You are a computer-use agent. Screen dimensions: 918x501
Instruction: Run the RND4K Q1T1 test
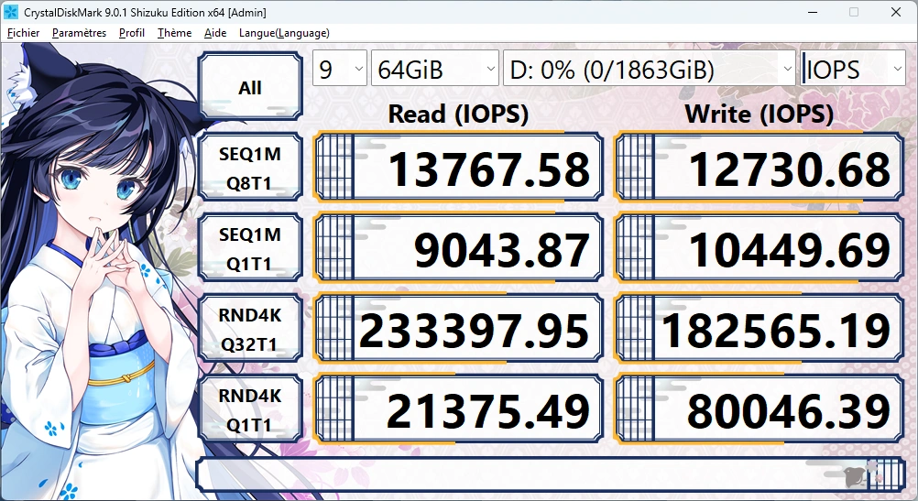250,409
